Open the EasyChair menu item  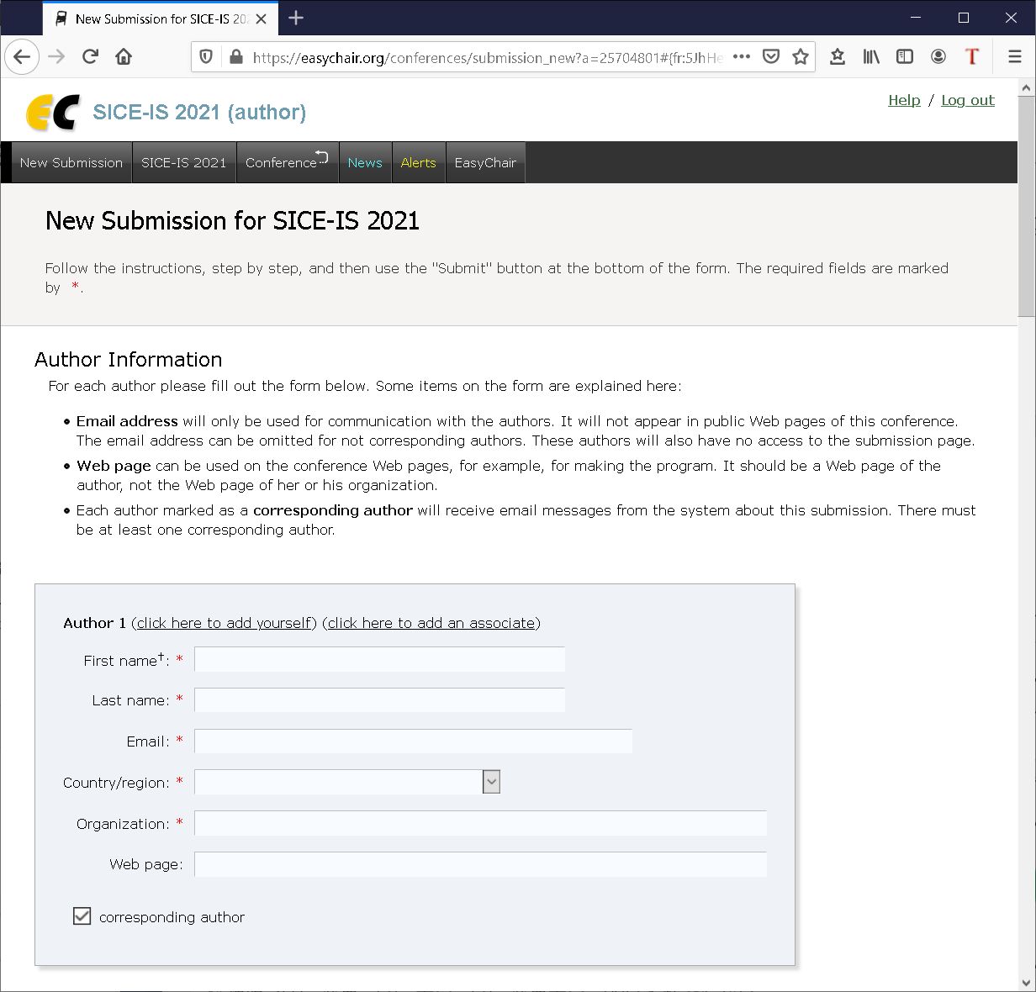coord(485,163)
